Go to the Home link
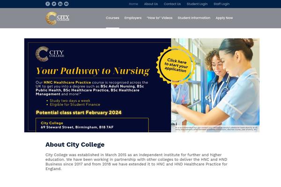 pyautogui.click(x=133, y=4)
